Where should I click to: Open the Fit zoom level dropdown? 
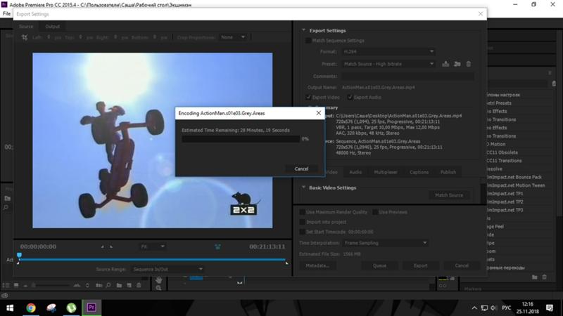point(153,246)
